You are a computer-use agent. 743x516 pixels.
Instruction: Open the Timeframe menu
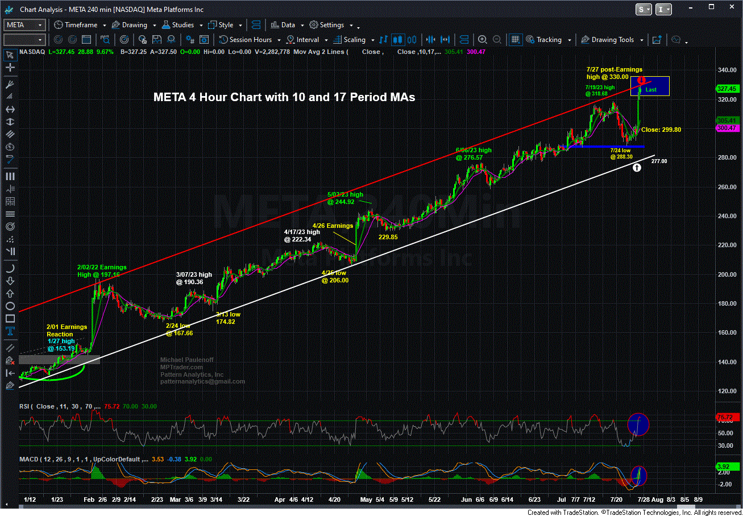coord(76,25)
